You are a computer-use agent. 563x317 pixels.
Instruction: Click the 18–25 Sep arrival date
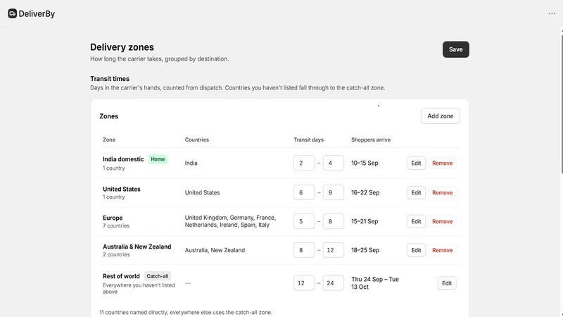365,250
